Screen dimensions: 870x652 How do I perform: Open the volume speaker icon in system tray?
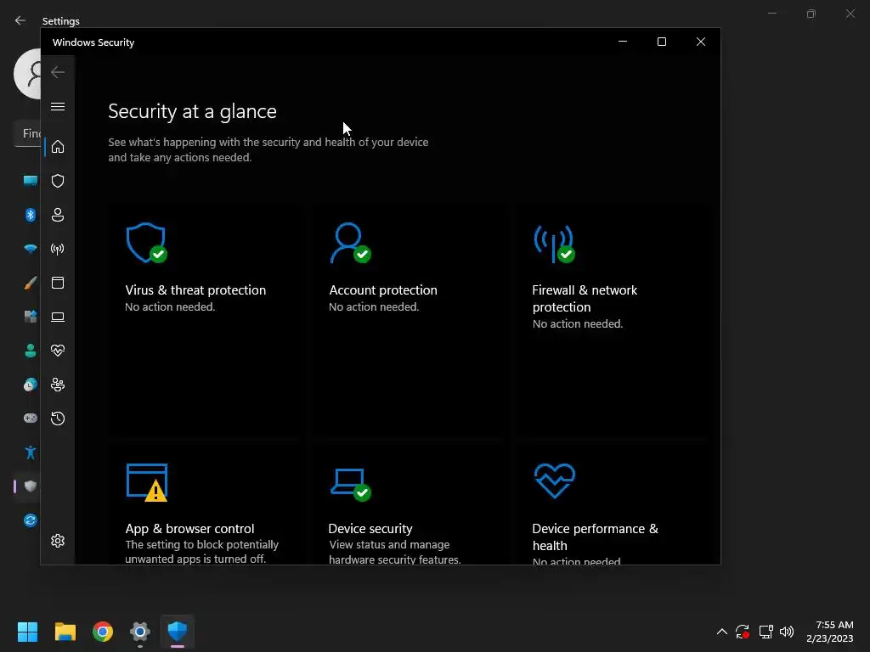pyautogui.click(x=787, y=632)
